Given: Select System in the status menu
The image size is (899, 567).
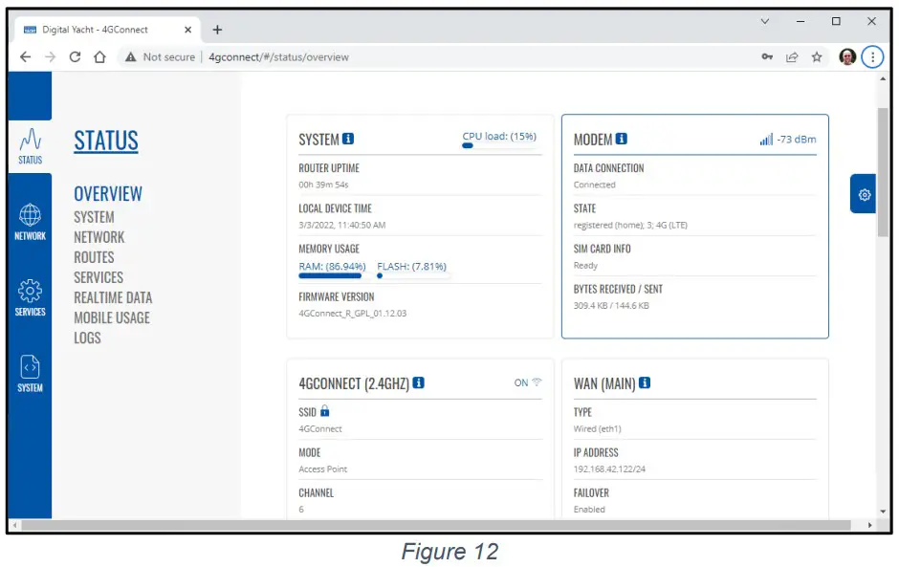Looking at the screenshot, I should point(94,217).
